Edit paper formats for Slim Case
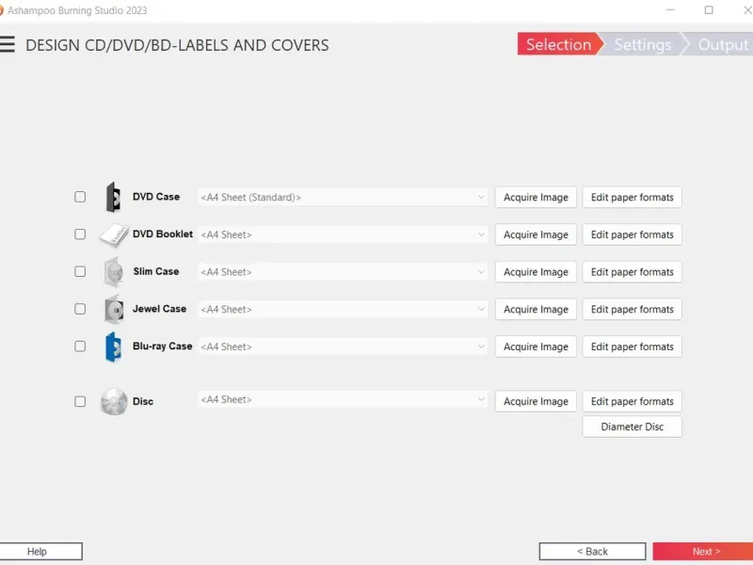Image resolution: width=753 pixels, height=565 pixels. [633, 272]
